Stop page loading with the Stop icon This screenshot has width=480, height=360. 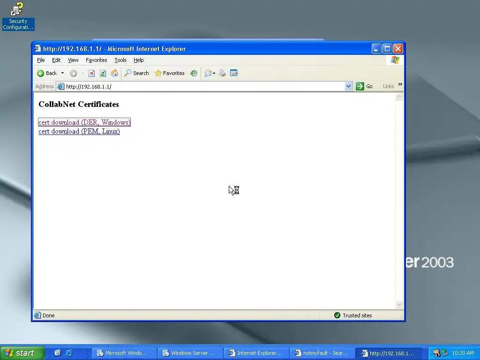tap(91, 73)
